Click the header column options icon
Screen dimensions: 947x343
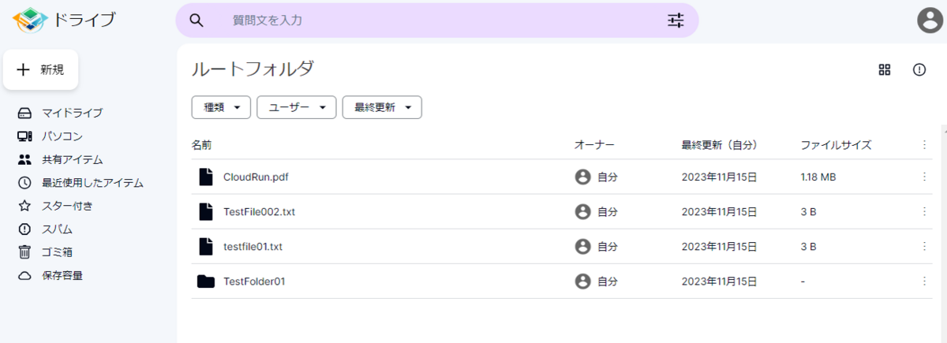924,144
